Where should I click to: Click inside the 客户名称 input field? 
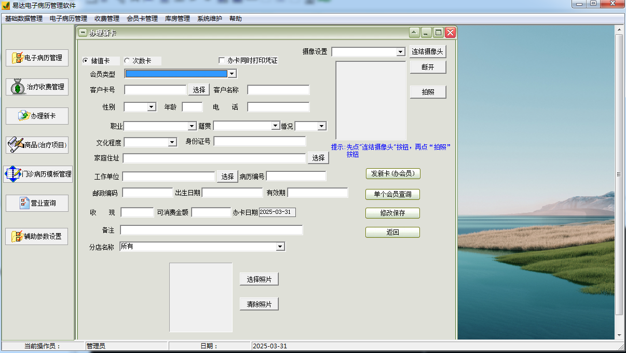pos(278,89)
